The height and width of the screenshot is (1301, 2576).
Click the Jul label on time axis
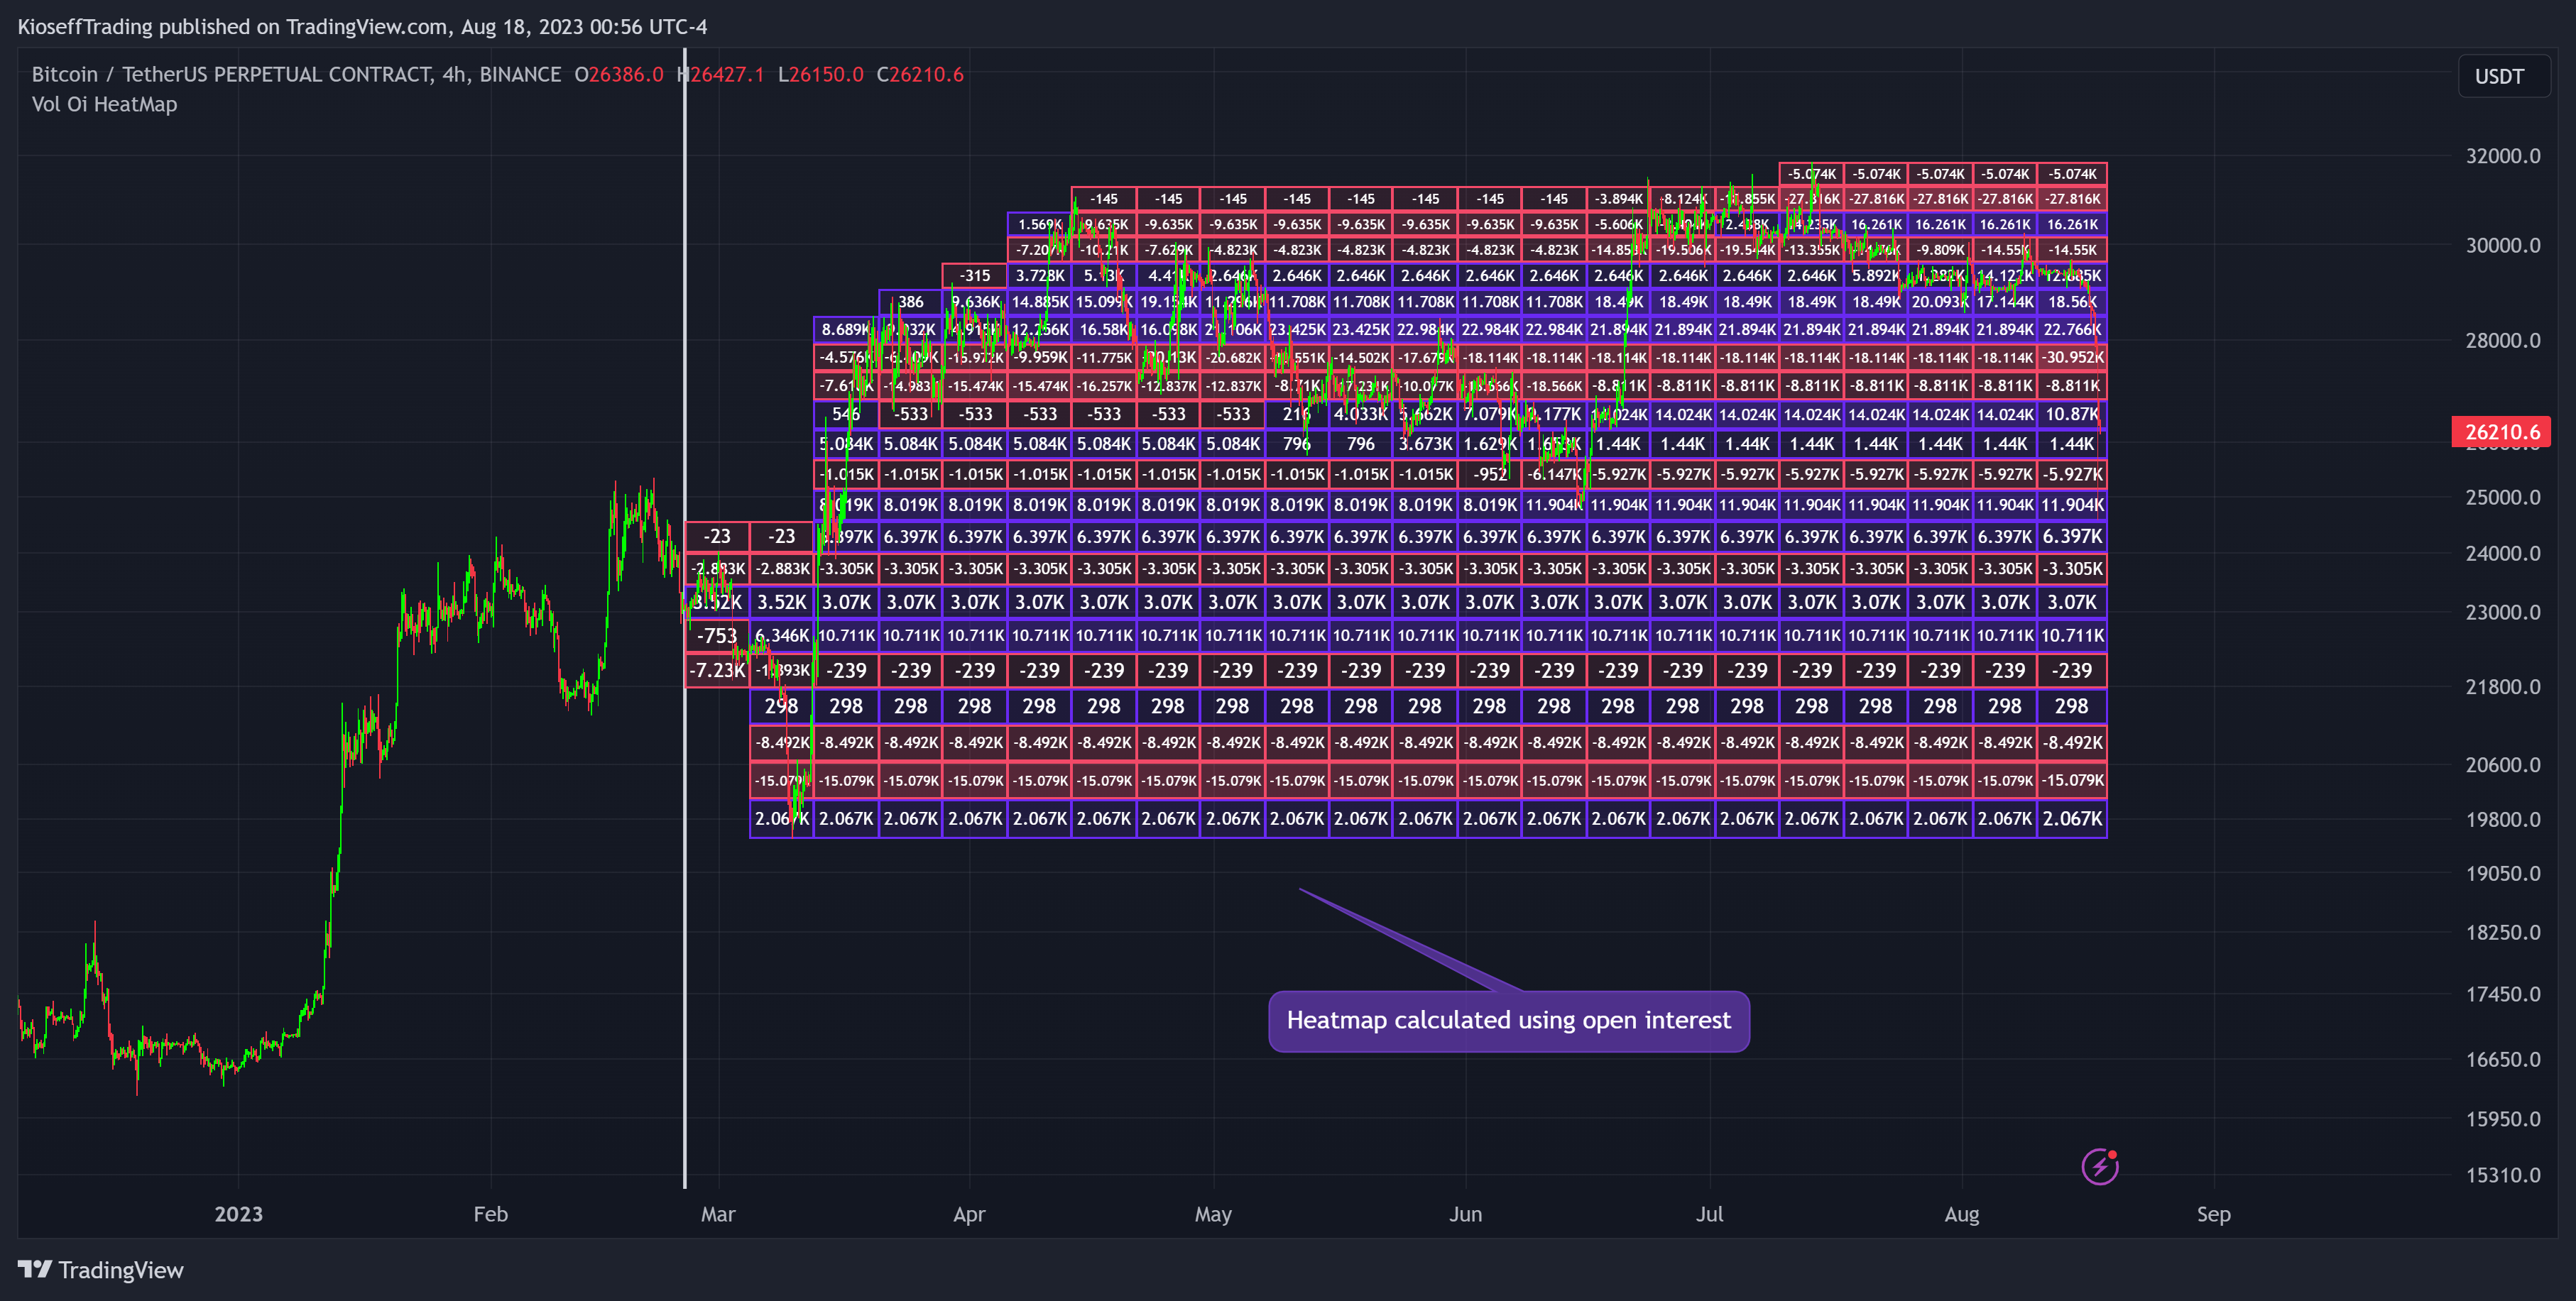pyautogui.click(x=1709, y=1214)
